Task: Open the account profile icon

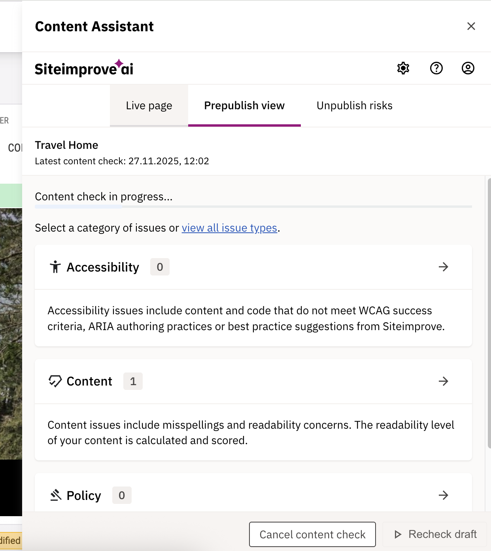Action: (468, 68)
